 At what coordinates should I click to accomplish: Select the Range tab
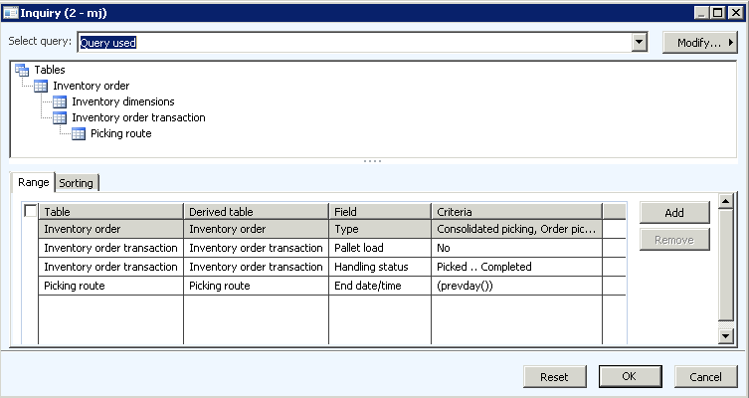(x=33, y=183)
